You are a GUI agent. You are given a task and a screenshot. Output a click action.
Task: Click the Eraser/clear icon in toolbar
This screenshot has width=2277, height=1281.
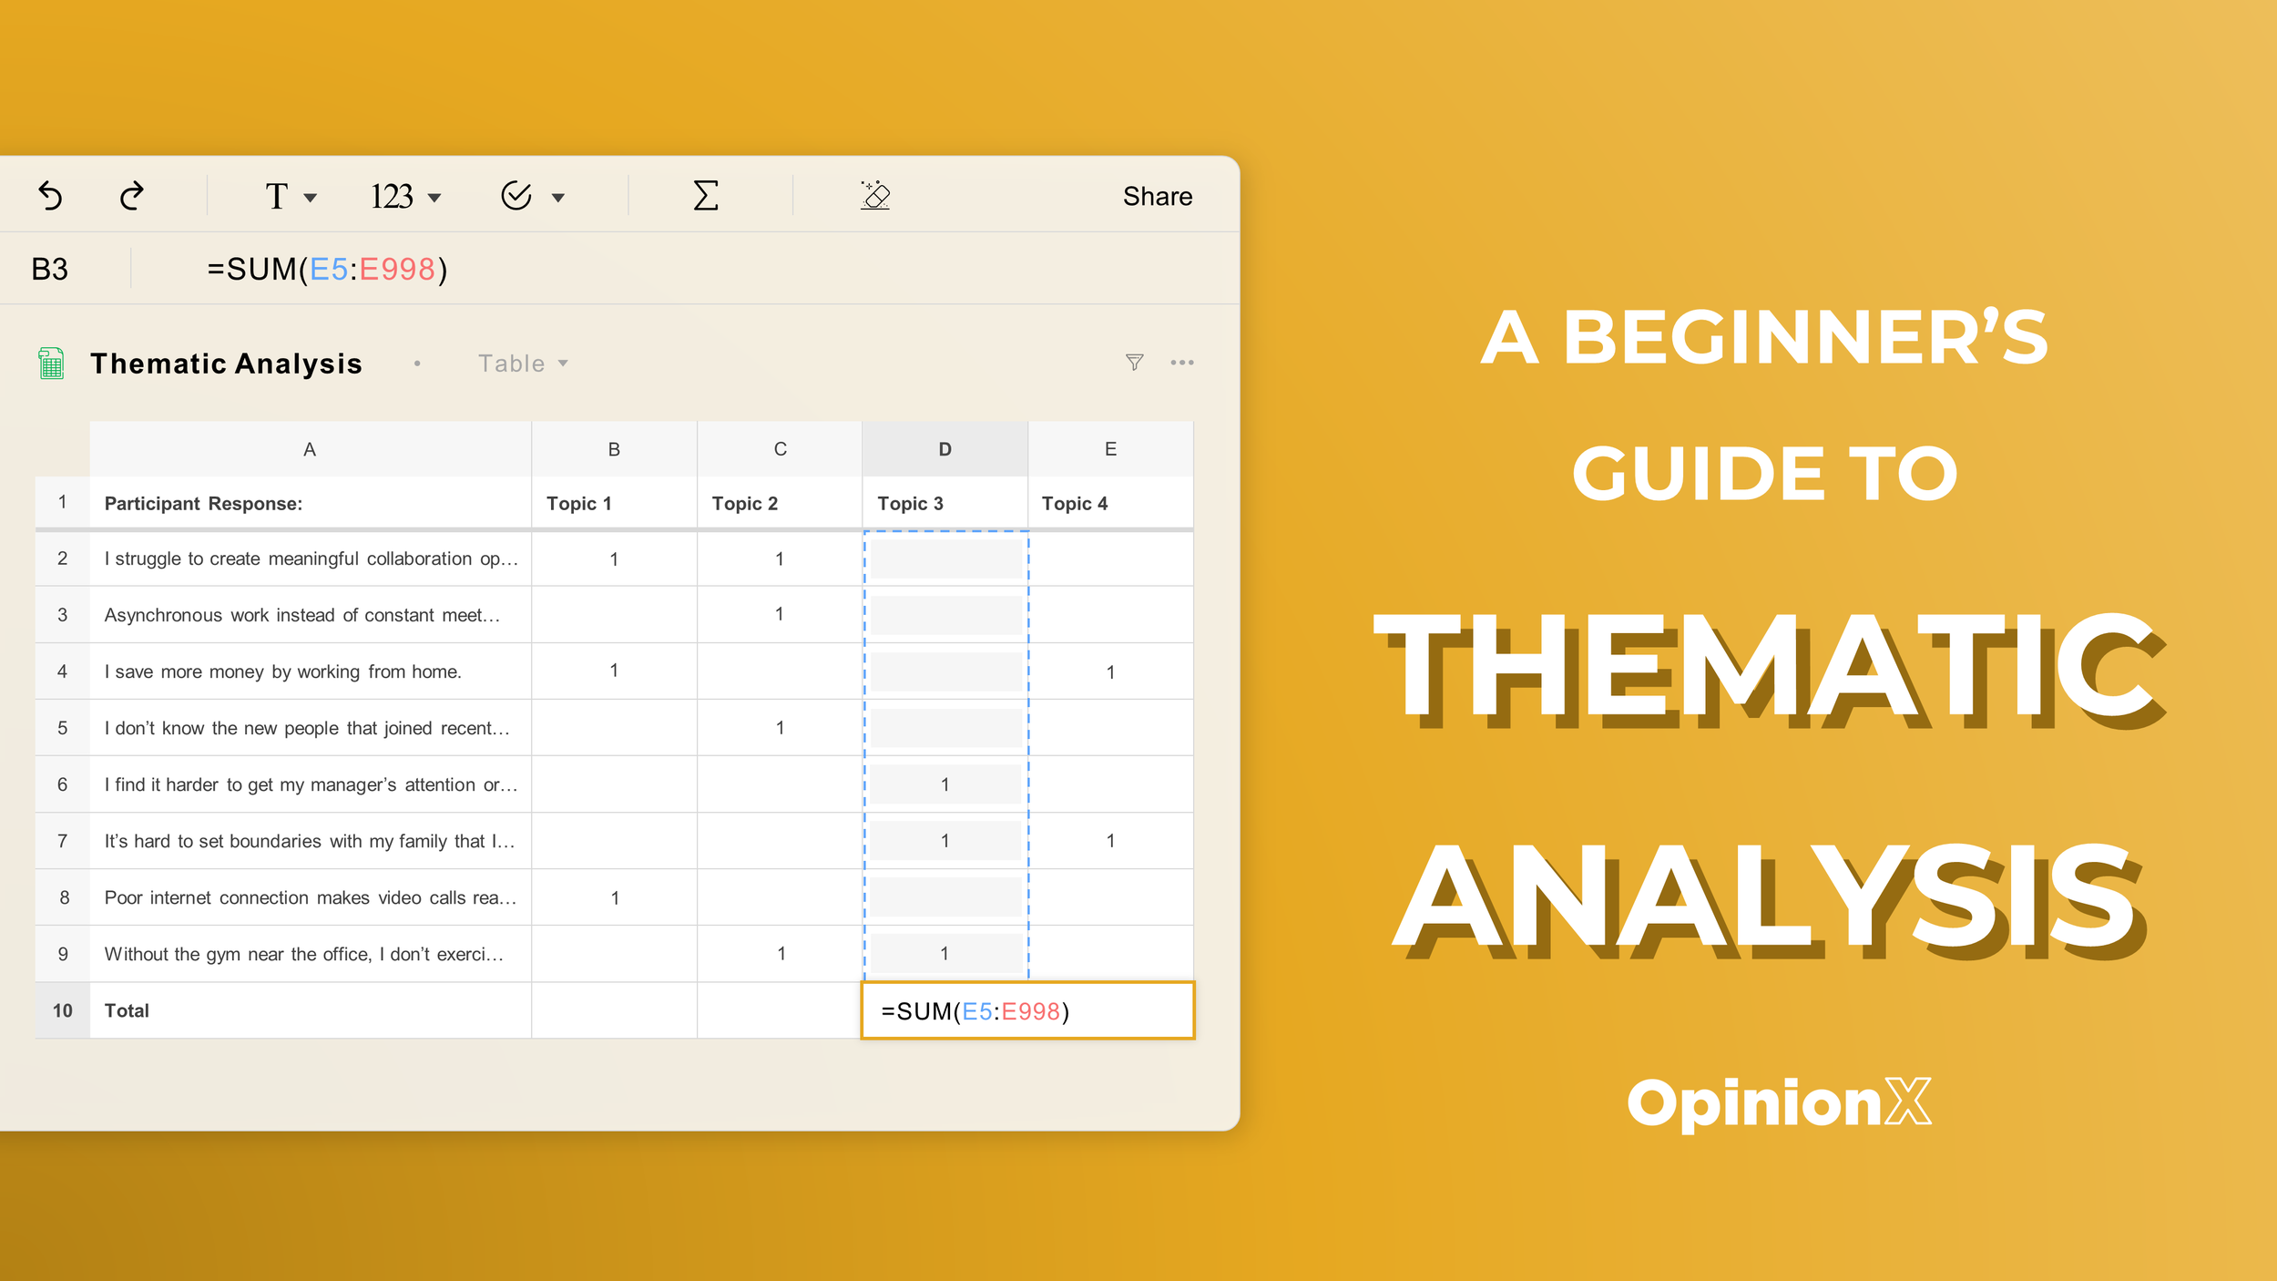point(874,194)
